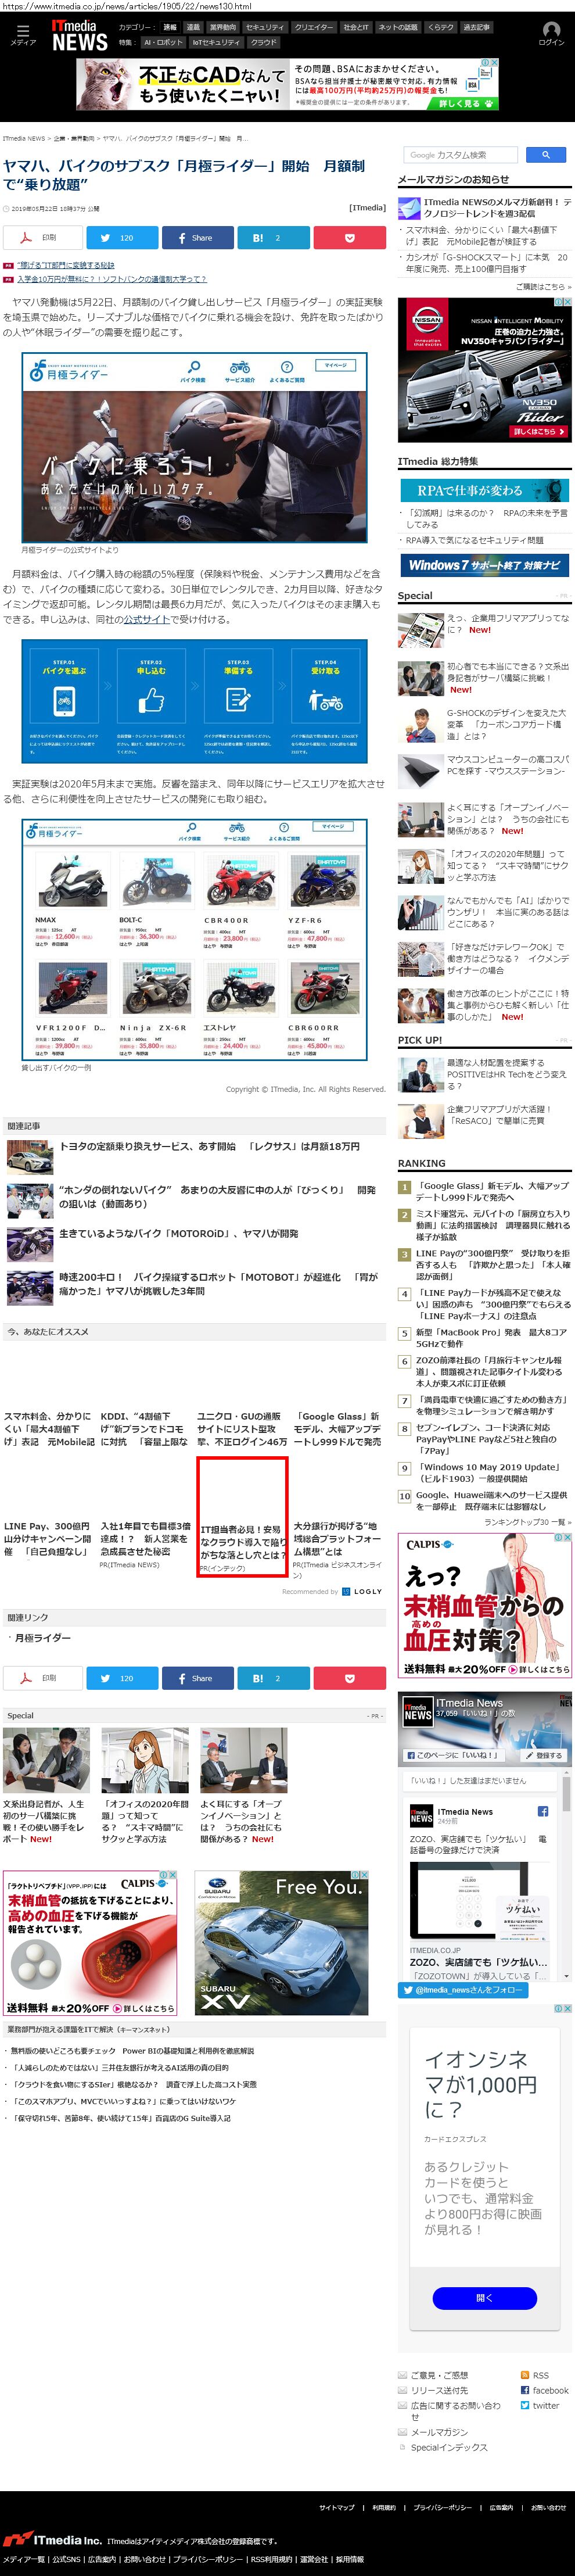This screenshot has height=2576, width=575.
Task: Click the 印刷 button under the article date
Action: pos(42,238)
